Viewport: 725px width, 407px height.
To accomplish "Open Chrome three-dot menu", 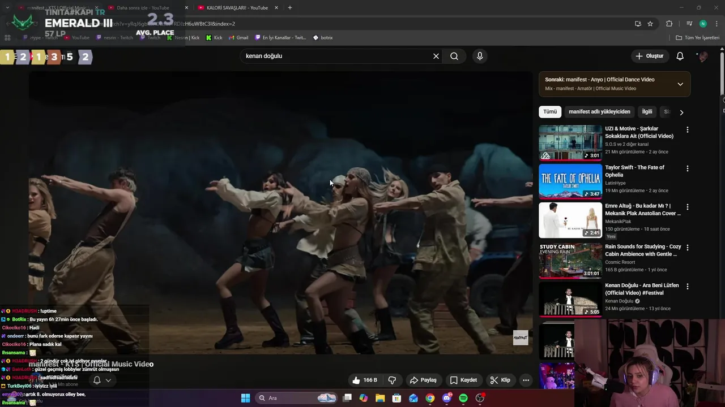I will (716, 24).
